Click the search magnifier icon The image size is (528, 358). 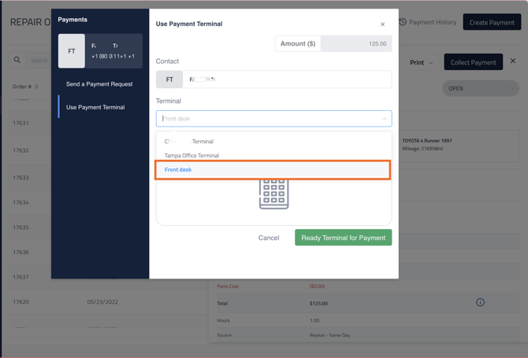tap(17, 60)
